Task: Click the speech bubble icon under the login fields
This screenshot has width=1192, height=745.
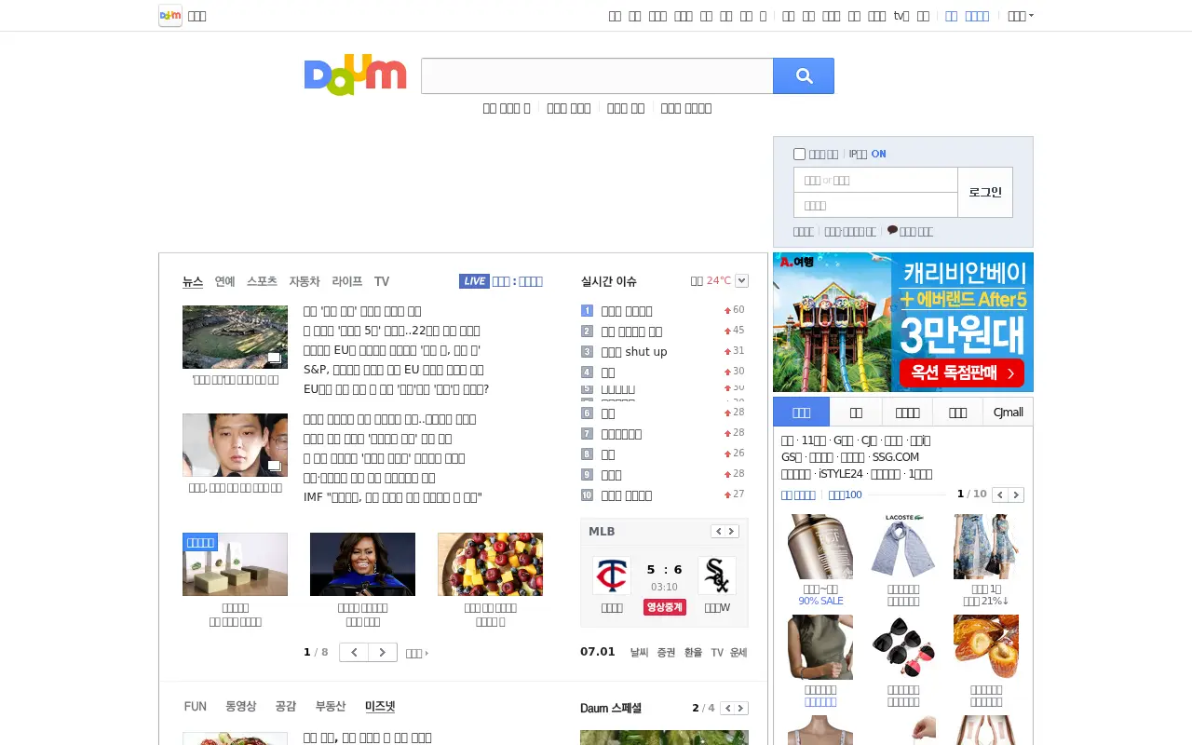Action: point(892,230)
